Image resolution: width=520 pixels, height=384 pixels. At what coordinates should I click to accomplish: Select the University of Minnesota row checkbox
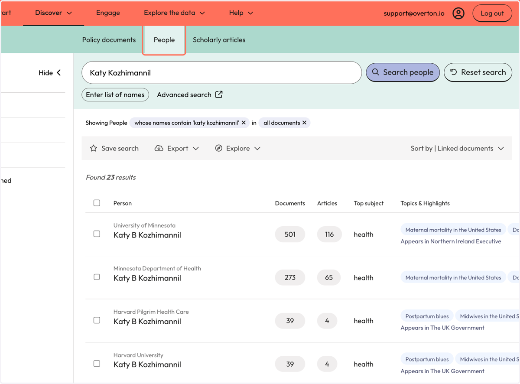coord(97,234)
